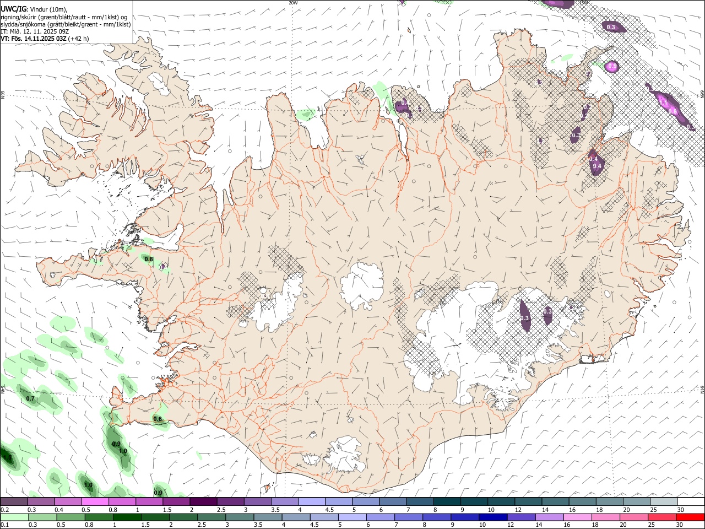Click the bright red 30 mm rain swatch
Viewport: 705px width, 529px height.
click(690, 517)
